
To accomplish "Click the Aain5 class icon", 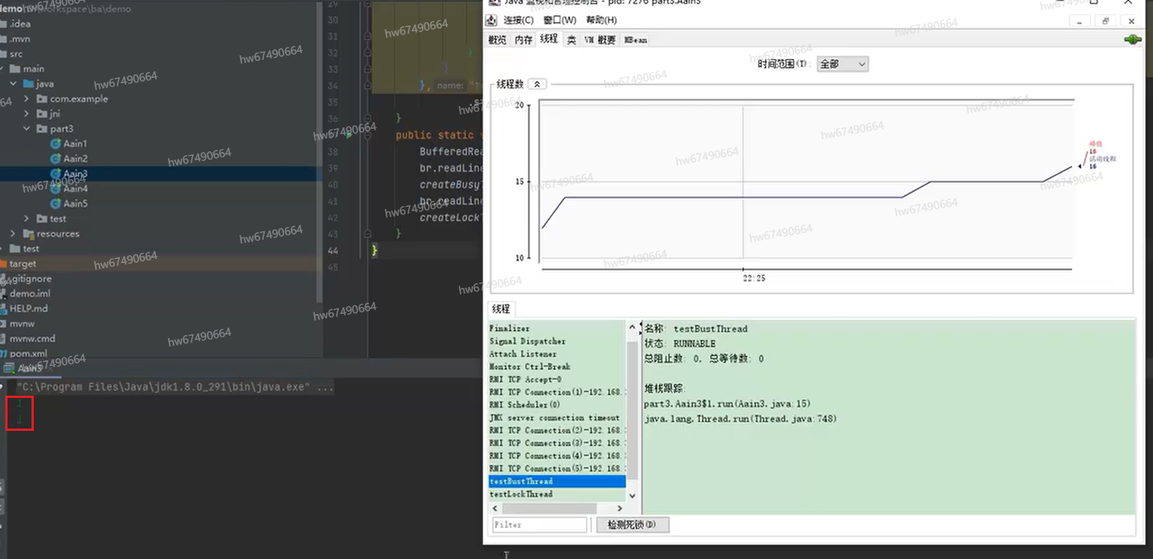I will coord(55,204).
